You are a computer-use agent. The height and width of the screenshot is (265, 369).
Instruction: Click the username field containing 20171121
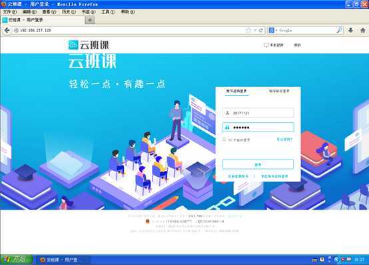click(x=258, y=113)
